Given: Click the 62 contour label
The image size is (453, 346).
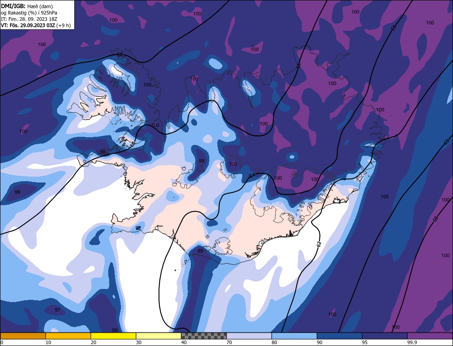Looking at the screenshot, I should click(x=318, y=244).
